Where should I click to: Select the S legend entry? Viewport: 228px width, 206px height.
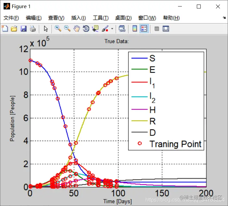coord(143,58)
